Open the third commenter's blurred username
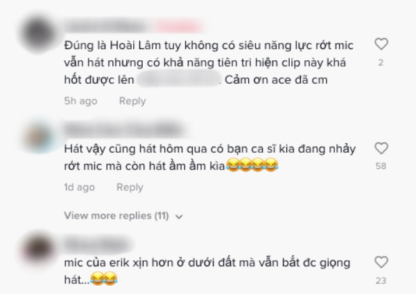Screen dimensions: 416x294 click(x=97, y=244)
